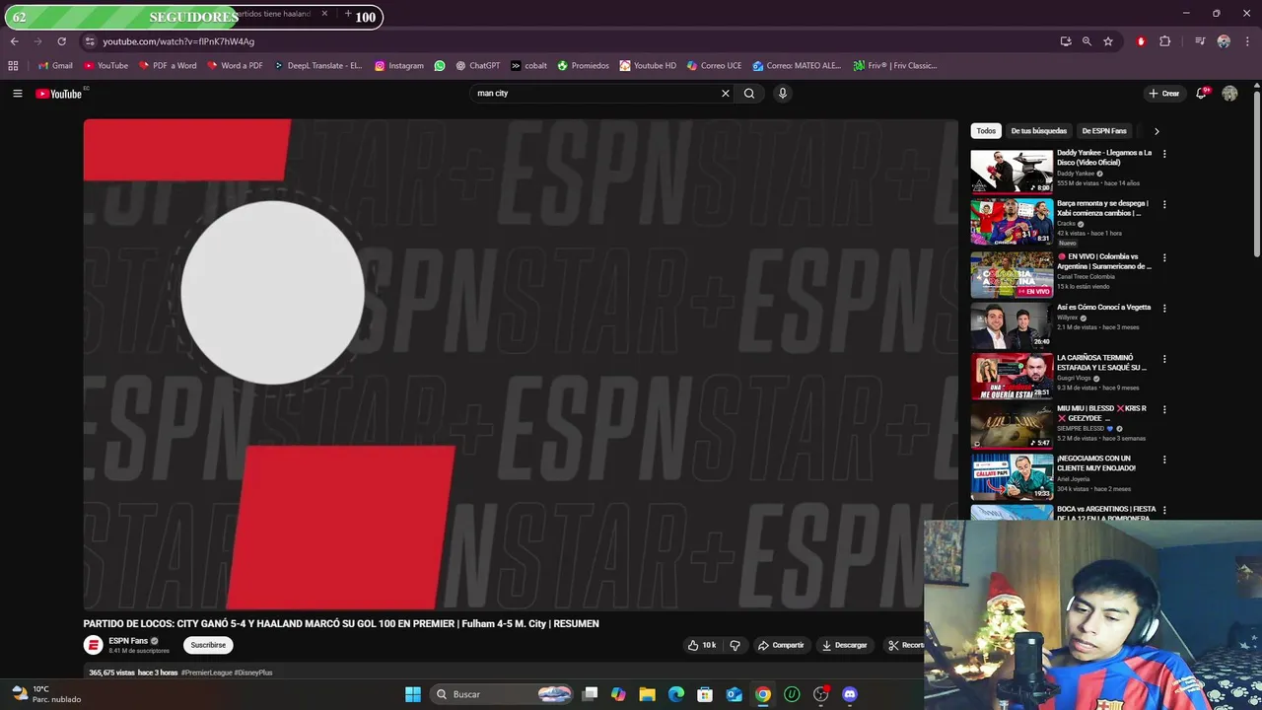Viewport: 1262px width, 710px height.
Task: Open the Crear create menu
Action: 1164,94
